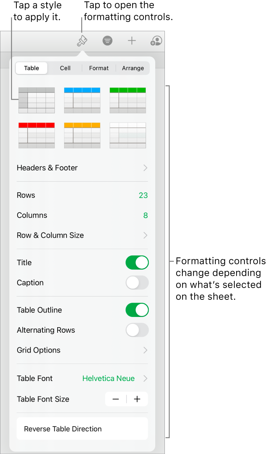Apply the blue header table style
Viewport: 268px width, 454px height.
pos(82,100)
